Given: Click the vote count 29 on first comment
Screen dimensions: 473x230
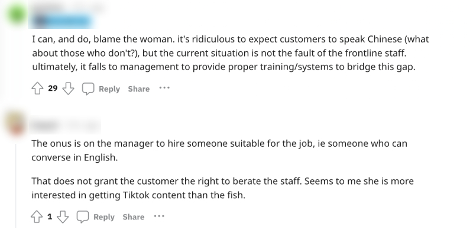Looking at the screenshot, I should (53, 88).
